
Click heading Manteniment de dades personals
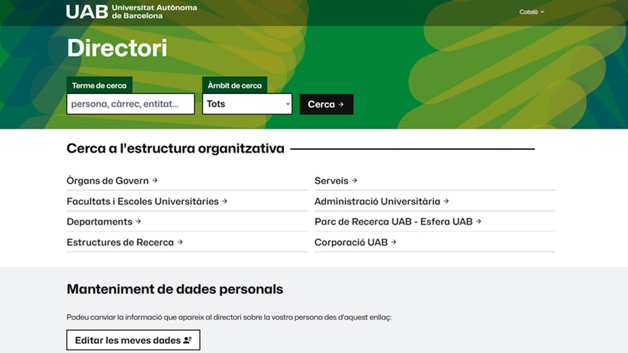coord(174,289)
